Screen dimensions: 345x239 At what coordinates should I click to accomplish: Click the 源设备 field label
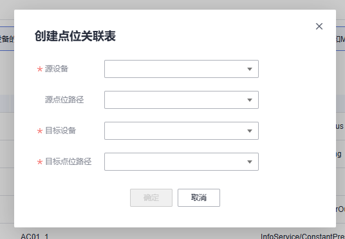(57, 69)
